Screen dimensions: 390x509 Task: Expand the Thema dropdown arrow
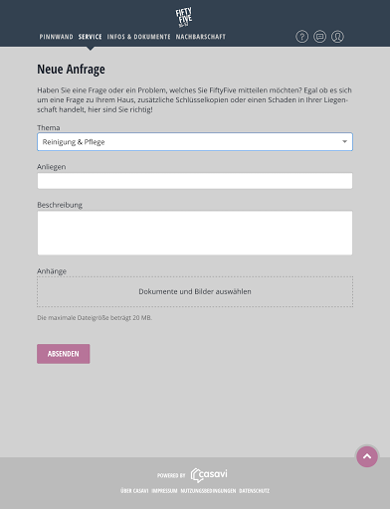coord(344,142)
